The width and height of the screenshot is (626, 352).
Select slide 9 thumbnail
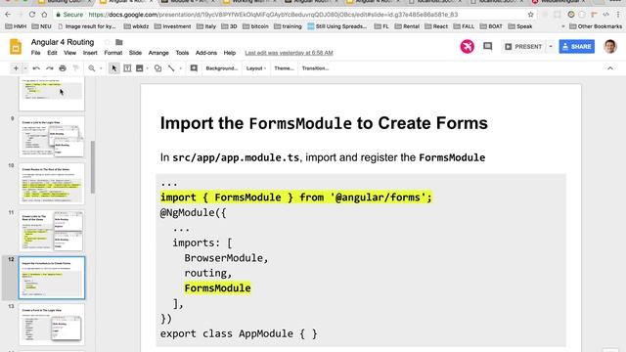tap(52, 137)
